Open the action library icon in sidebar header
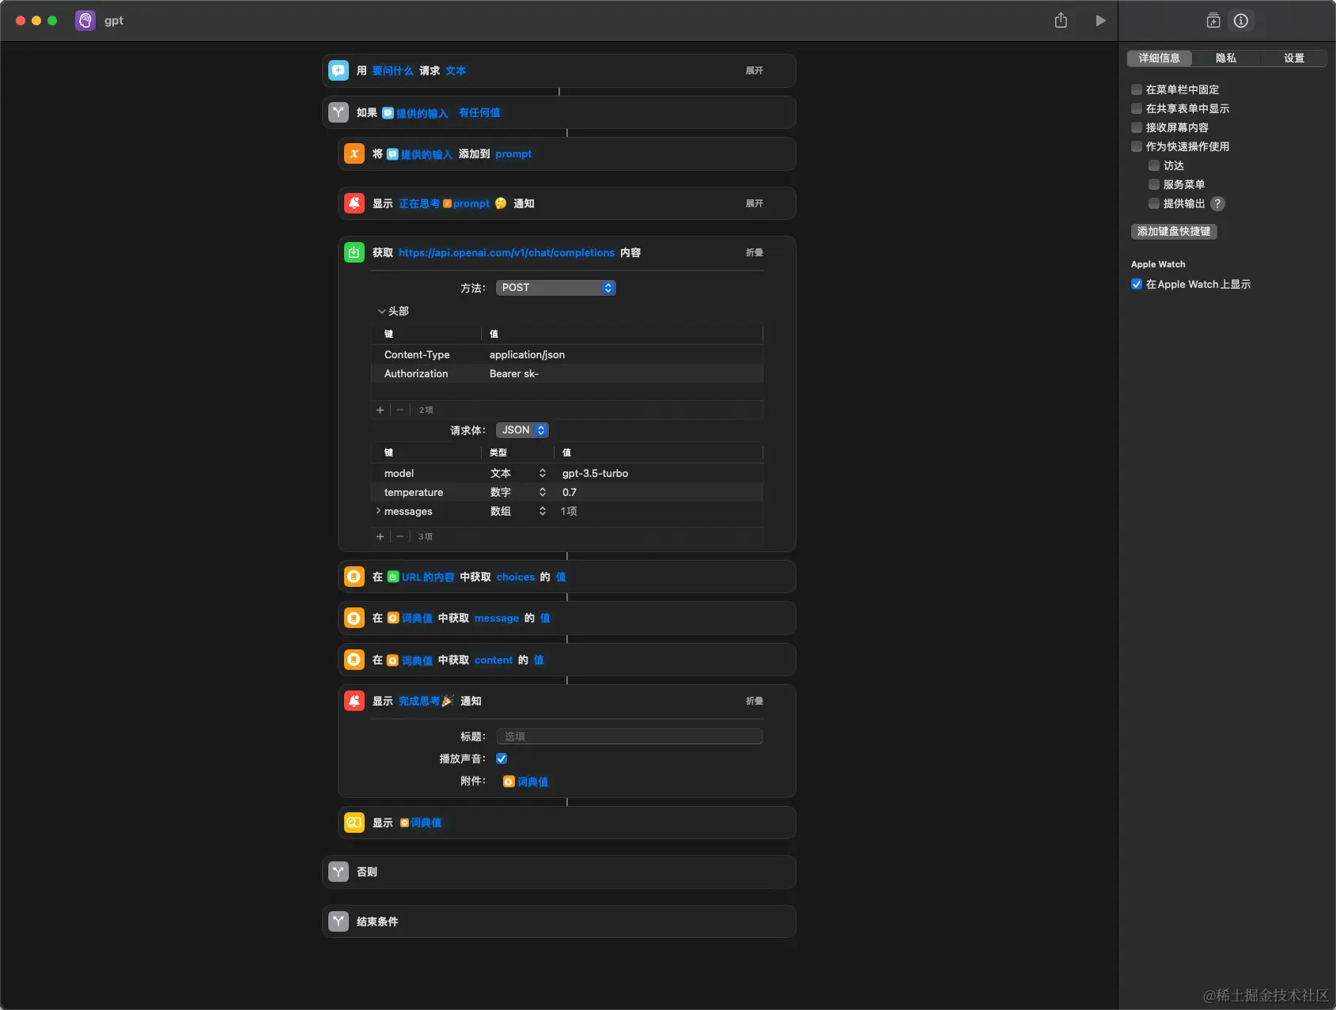Viewport: 1336px width, 1010px height. click(1213, 21)
